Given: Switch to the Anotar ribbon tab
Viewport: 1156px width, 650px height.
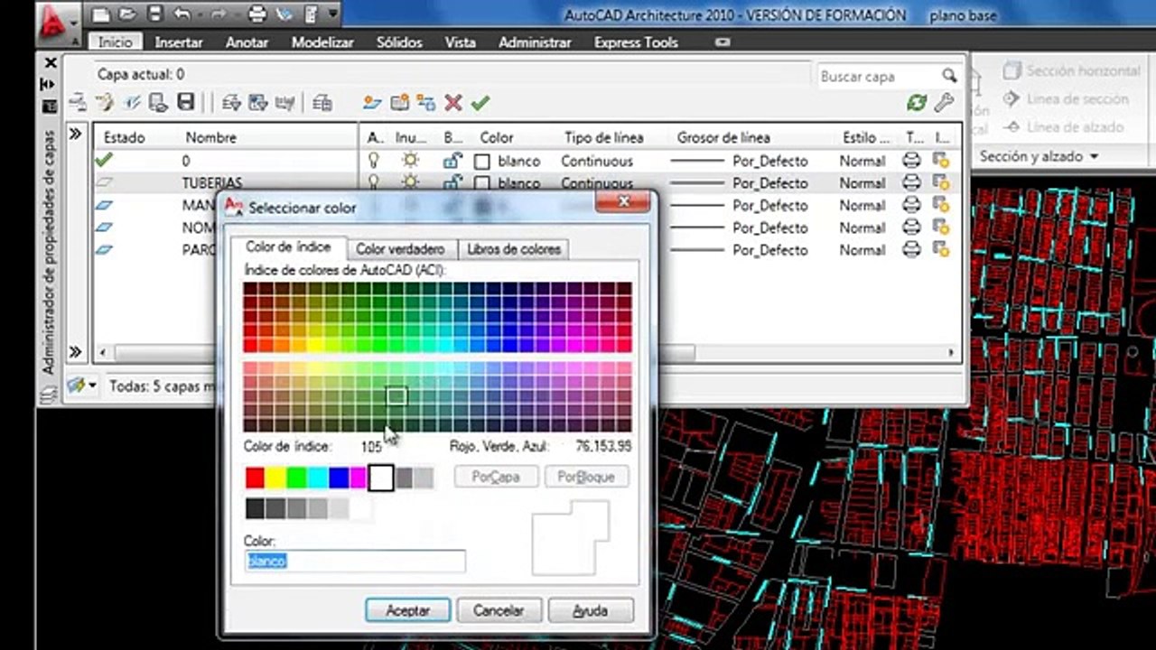Looking at the screenshot, I should (x=247, y=42).
